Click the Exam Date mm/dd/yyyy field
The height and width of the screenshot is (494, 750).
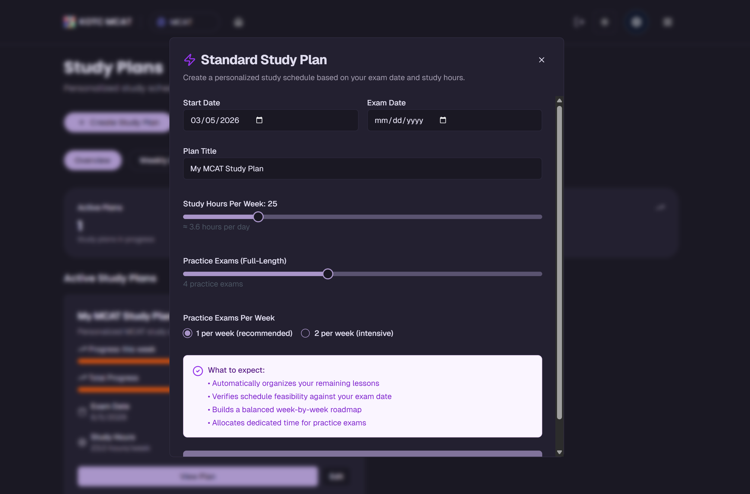(399, 120)
